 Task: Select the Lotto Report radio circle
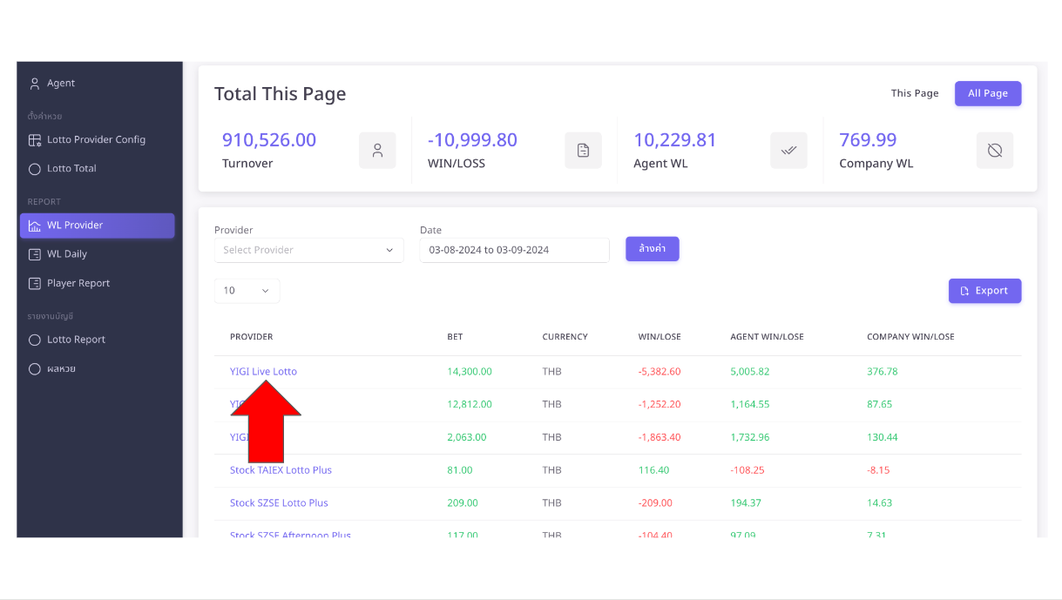coord(35,340)
